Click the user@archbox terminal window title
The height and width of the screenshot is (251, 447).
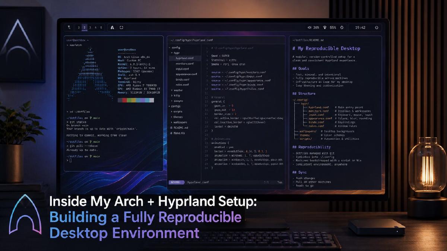pyautogui.click(x=77, y=40)
